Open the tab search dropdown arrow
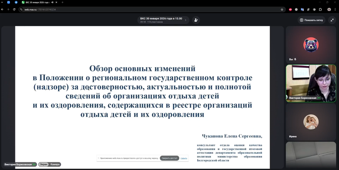Viewport: 339px width, 170px height. [2, 2]
